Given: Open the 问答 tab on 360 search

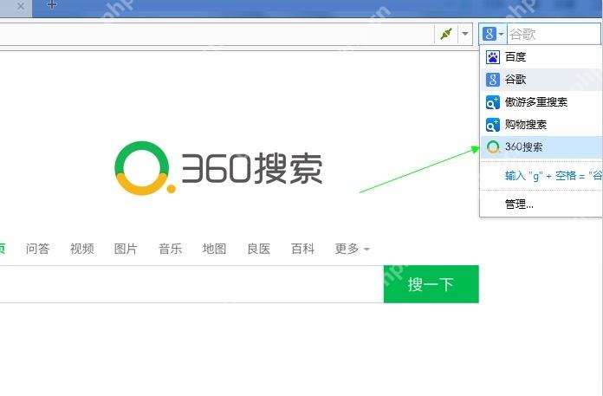Looking at the screenshot, I should pos(38,249).
